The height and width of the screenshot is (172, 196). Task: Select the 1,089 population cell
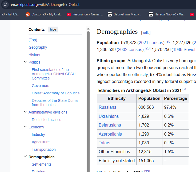(x=149, y=143)
